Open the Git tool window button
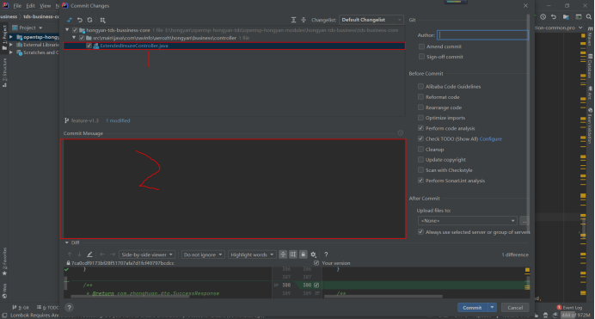 tap(21, 308)
